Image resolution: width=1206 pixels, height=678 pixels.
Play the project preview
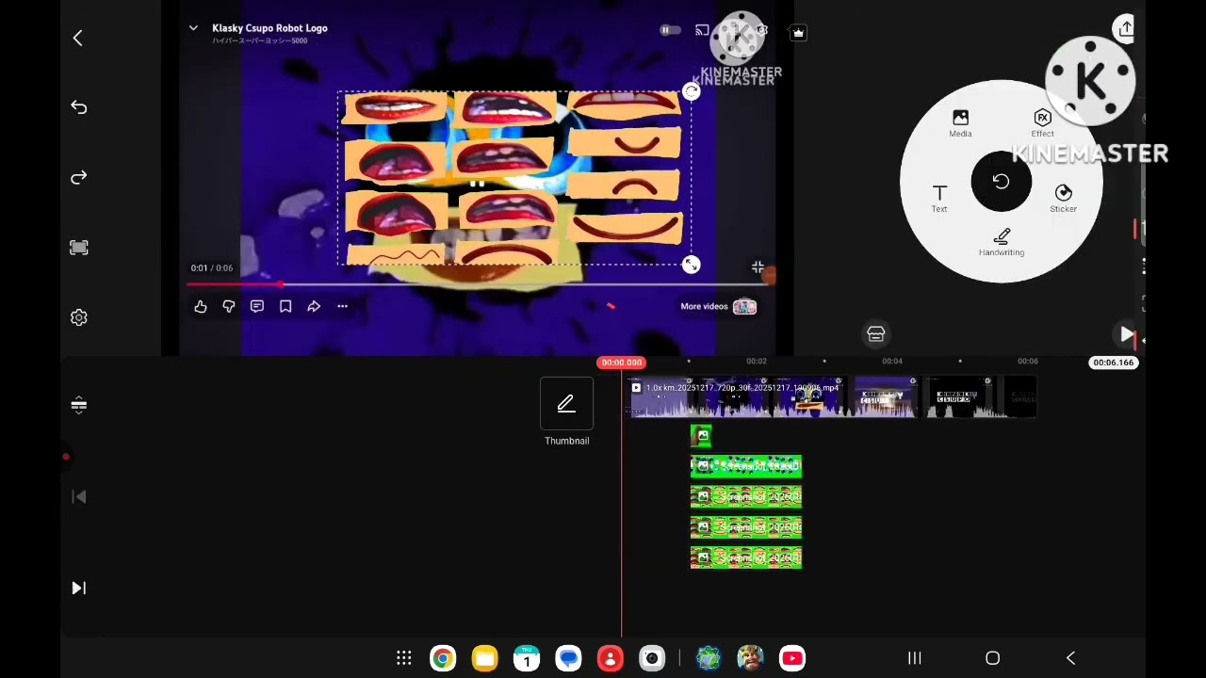click(x=1127, y=335)
